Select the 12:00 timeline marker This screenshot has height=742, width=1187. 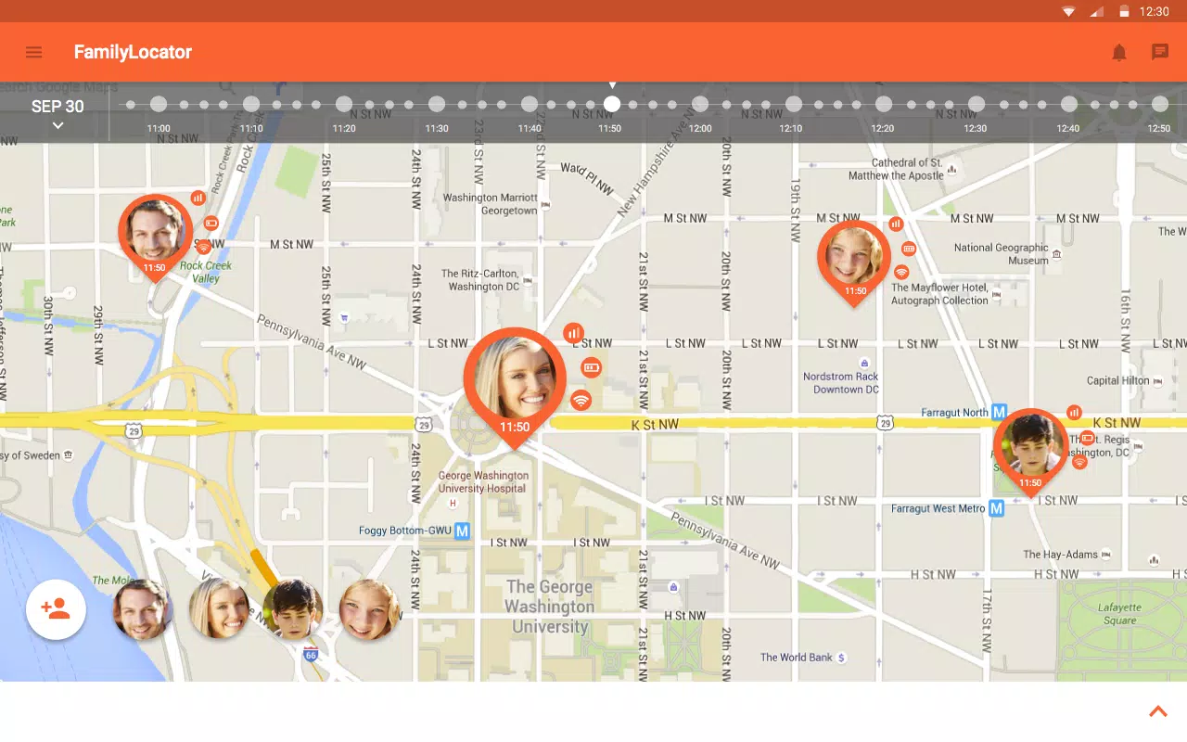700,105
